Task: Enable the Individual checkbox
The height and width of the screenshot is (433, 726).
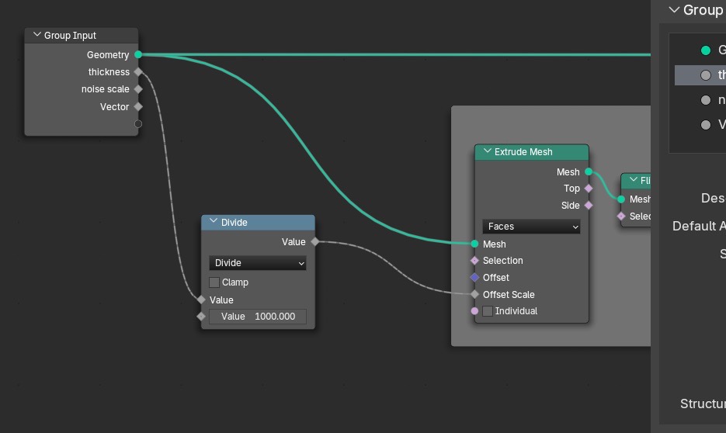Action: pyautogui.click(x=488, y=311)
